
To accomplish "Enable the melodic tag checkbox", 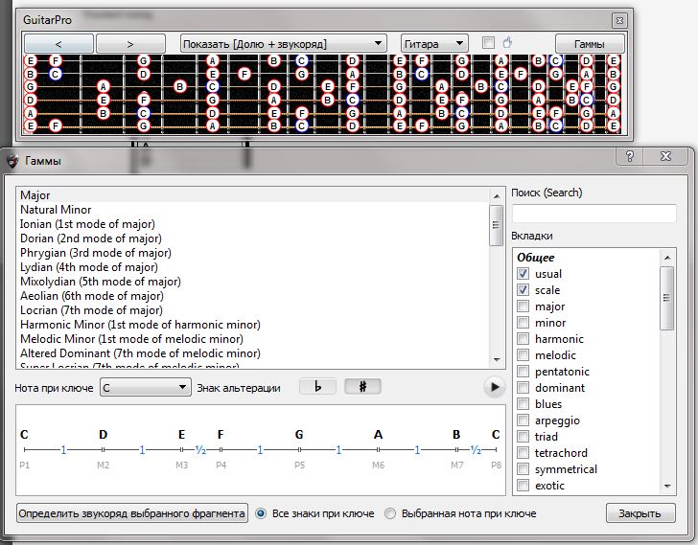I will 523,355.
